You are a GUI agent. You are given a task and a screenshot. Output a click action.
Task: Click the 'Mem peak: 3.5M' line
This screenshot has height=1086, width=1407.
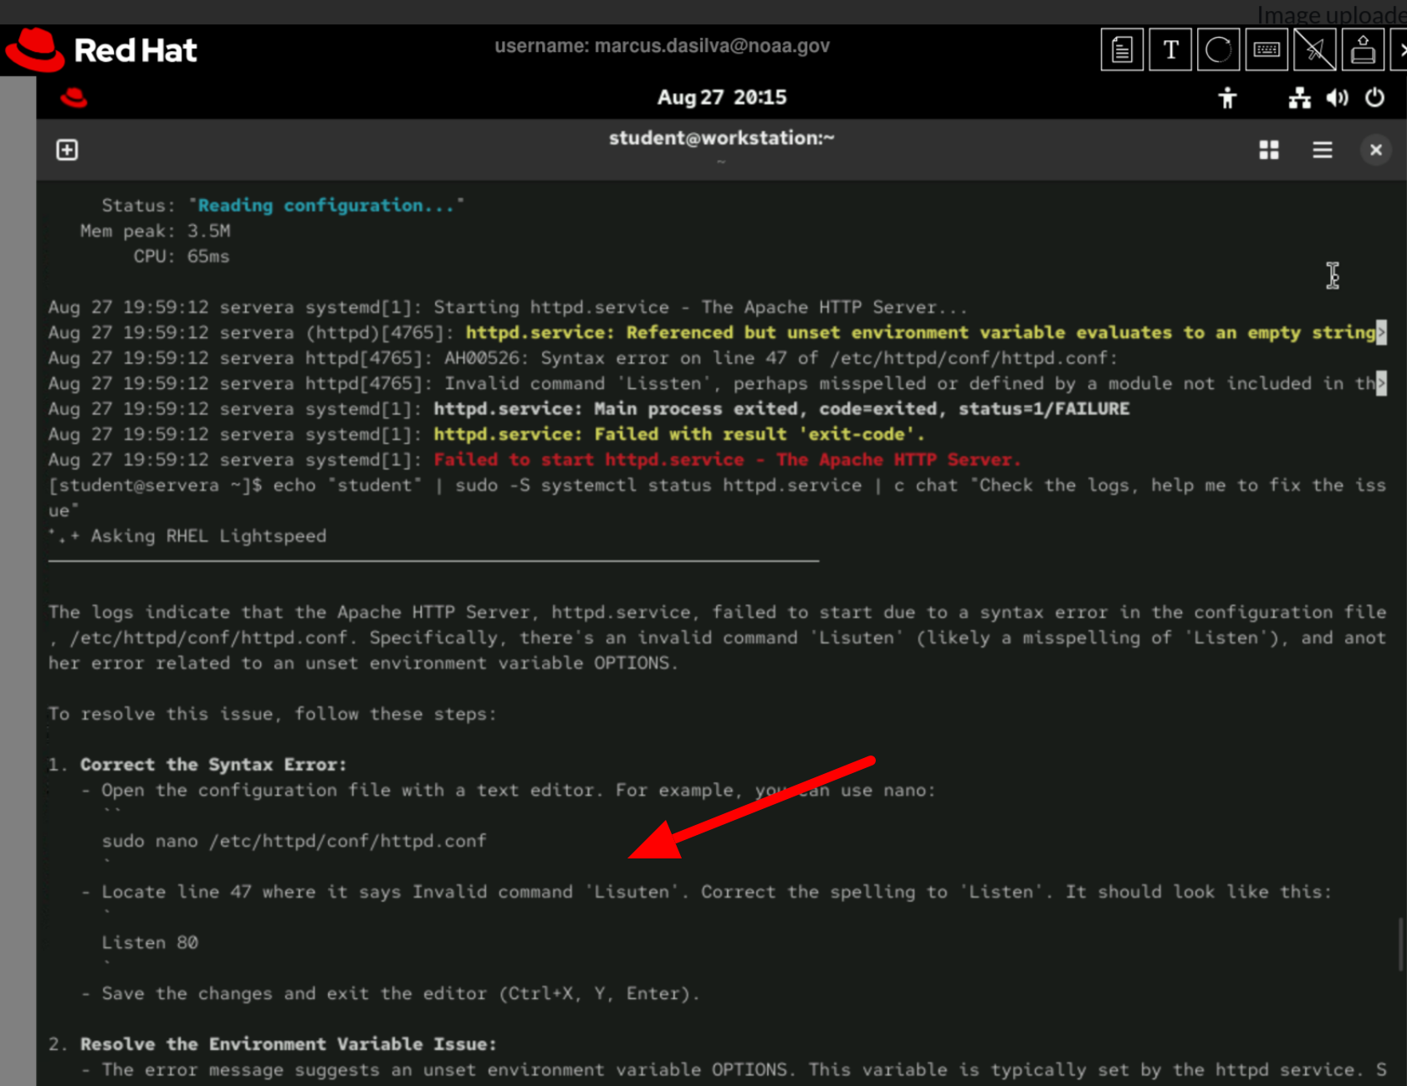155,231
